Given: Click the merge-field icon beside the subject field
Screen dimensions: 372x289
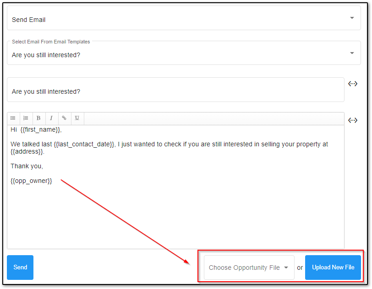Looking at the screenshot, I should [x=352, y=84].
